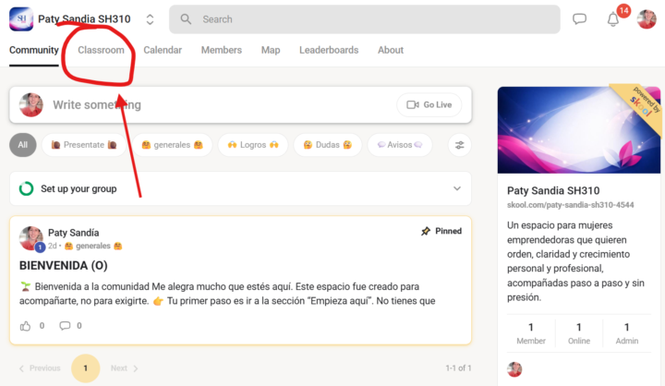Open the chat messages icon
The image size is (665, 386).
pyautogui.click(x=580, y=18)
